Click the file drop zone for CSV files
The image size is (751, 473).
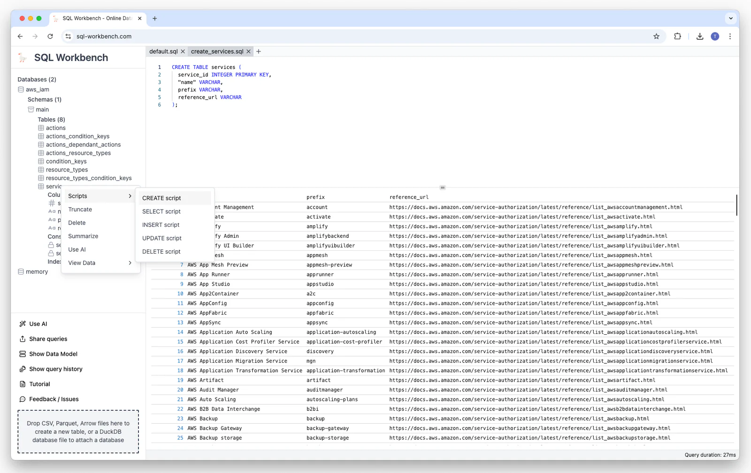78,432
